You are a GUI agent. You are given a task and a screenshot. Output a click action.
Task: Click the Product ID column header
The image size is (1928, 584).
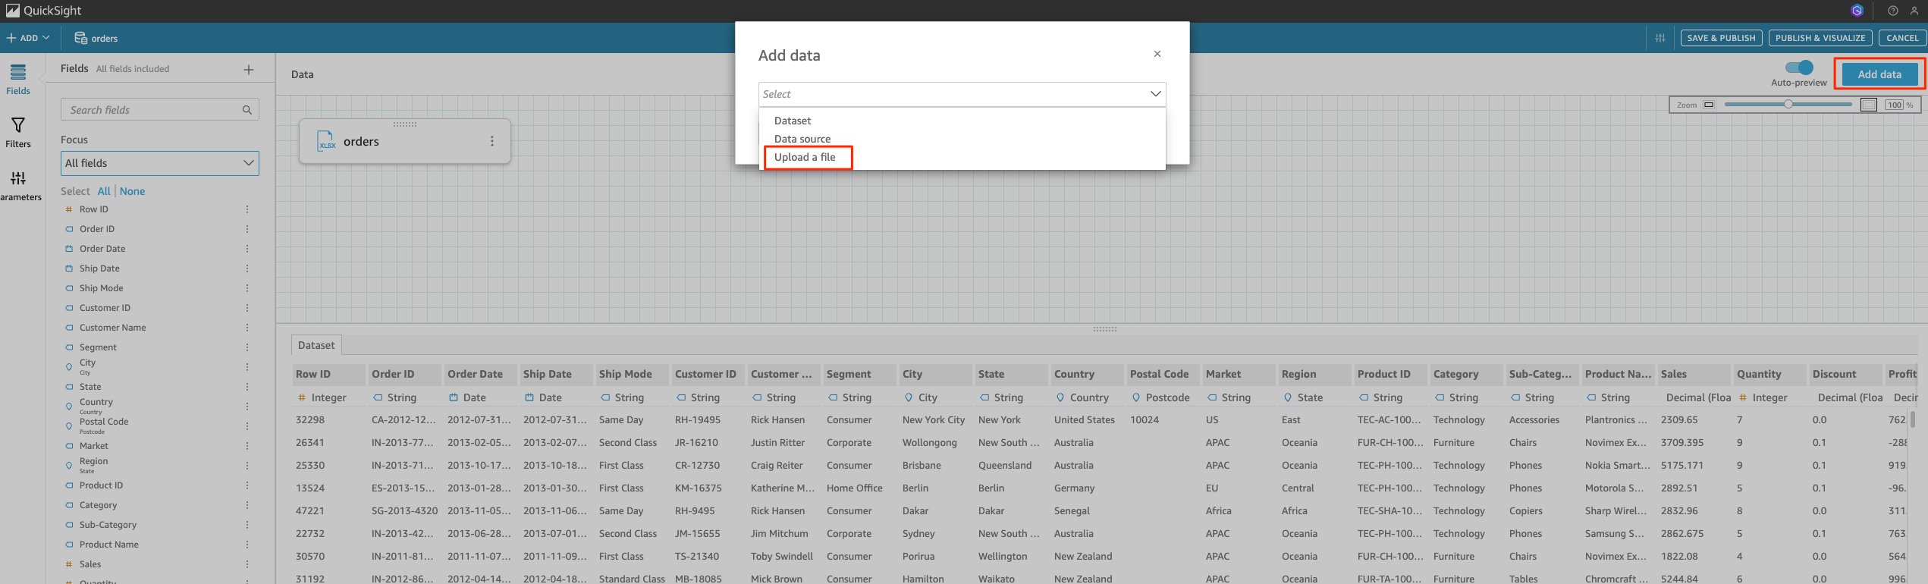(1390, 374)
